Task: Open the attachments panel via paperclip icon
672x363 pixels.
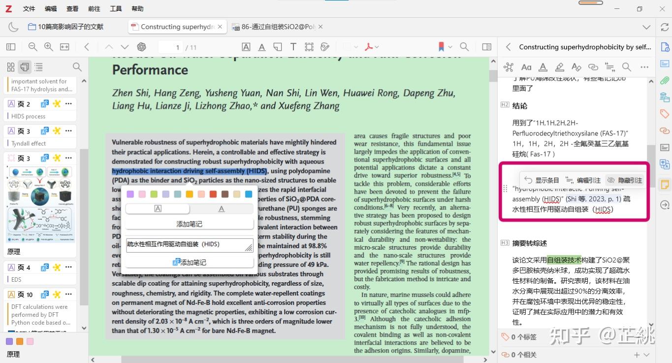Action: pyautogui.click(x=665, y=80)
